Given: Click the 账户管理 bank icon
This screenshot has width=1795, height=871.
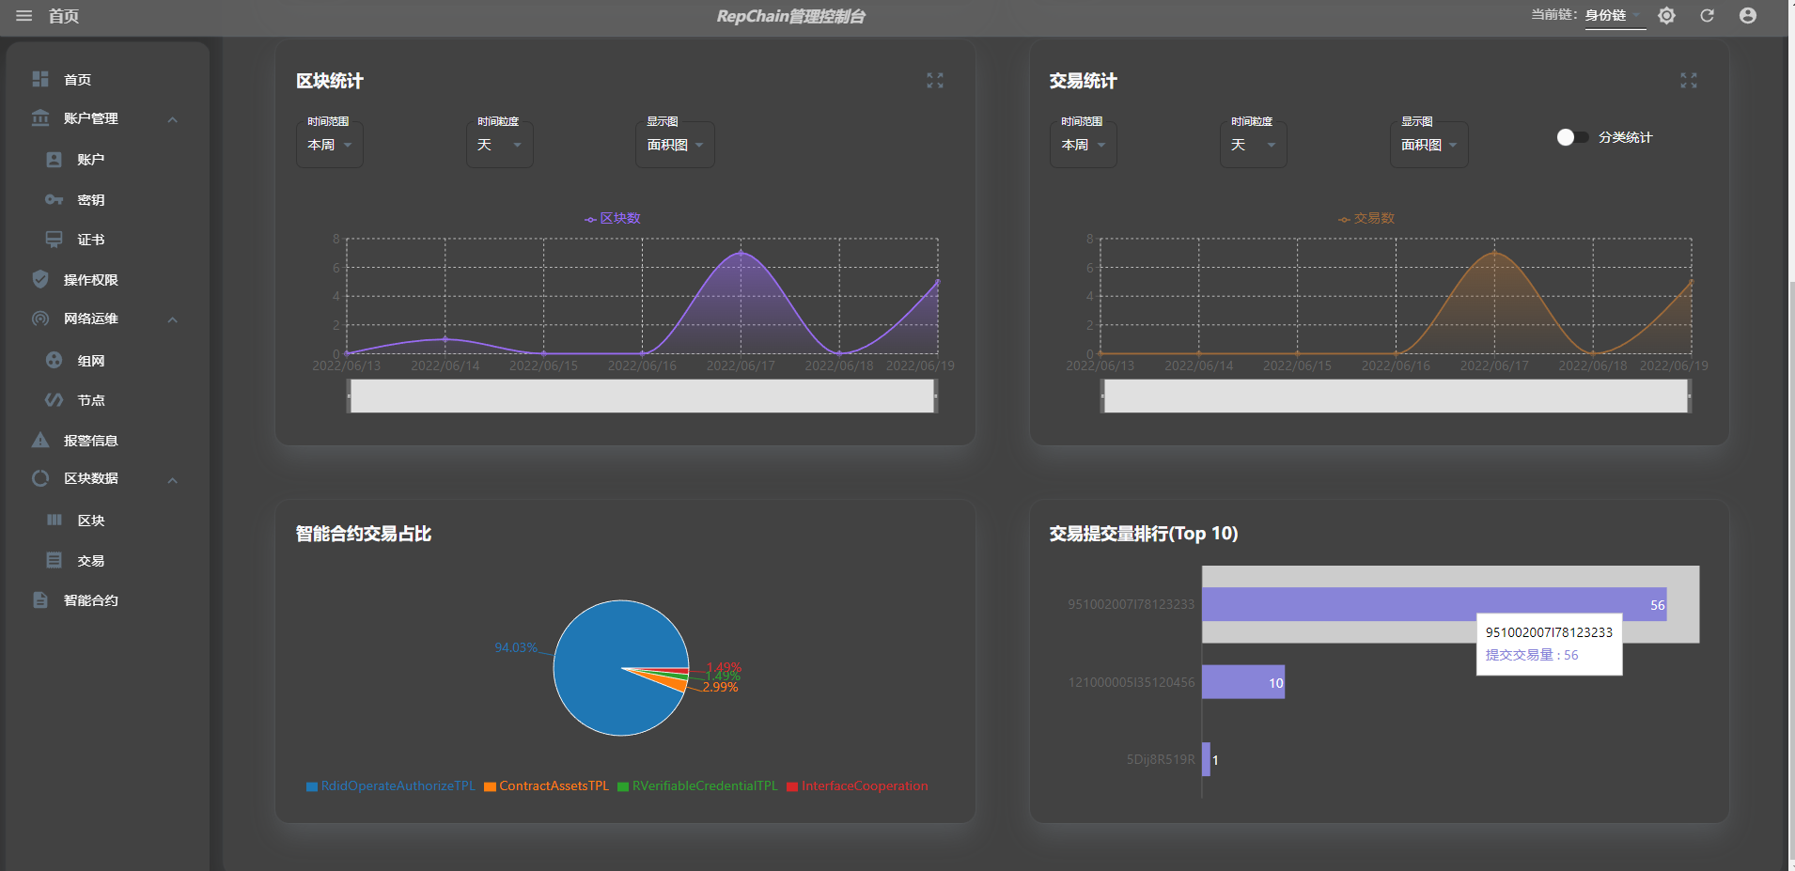Looking at the screenshot, I should (x=40, y=118).
